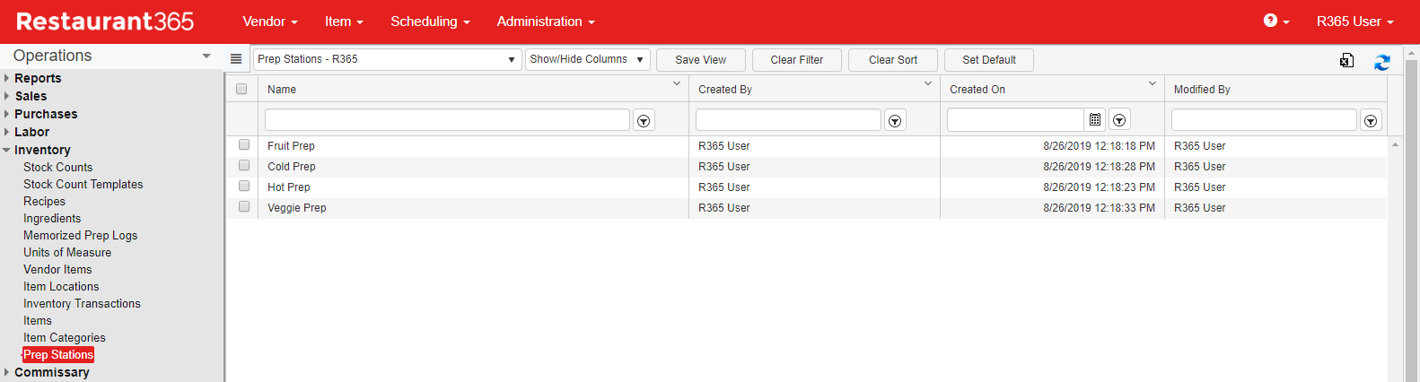
Task: Click the Created On filter date box
Action: [1015, 120]
